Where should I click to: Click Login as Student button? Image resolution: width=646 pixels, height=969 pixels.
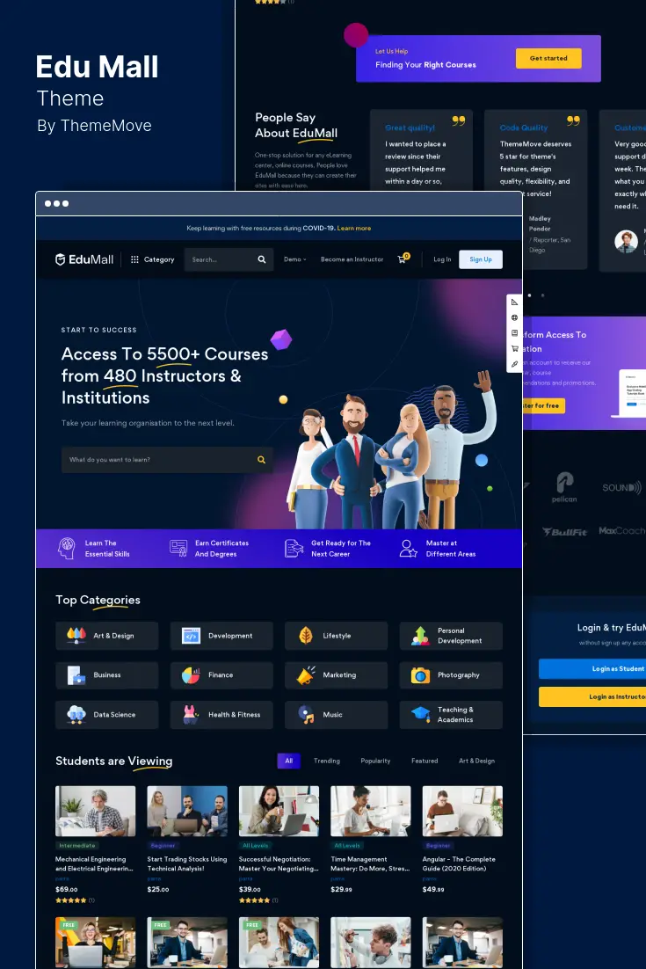[592, 668]
